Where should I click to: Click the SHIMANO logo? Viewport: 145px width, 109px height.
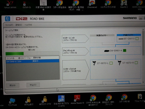tap(130, 18)
